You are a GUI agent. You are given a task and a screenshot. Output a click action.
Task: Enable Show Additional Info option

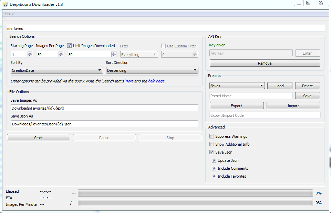[x=211, y=144]
